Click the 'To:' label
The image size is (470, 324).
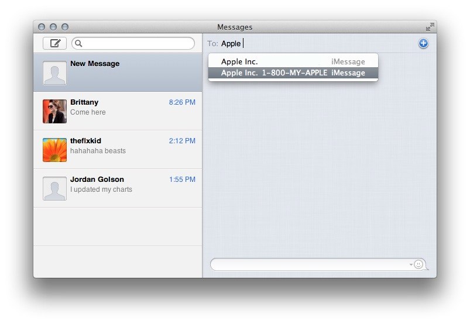point(212,44)
